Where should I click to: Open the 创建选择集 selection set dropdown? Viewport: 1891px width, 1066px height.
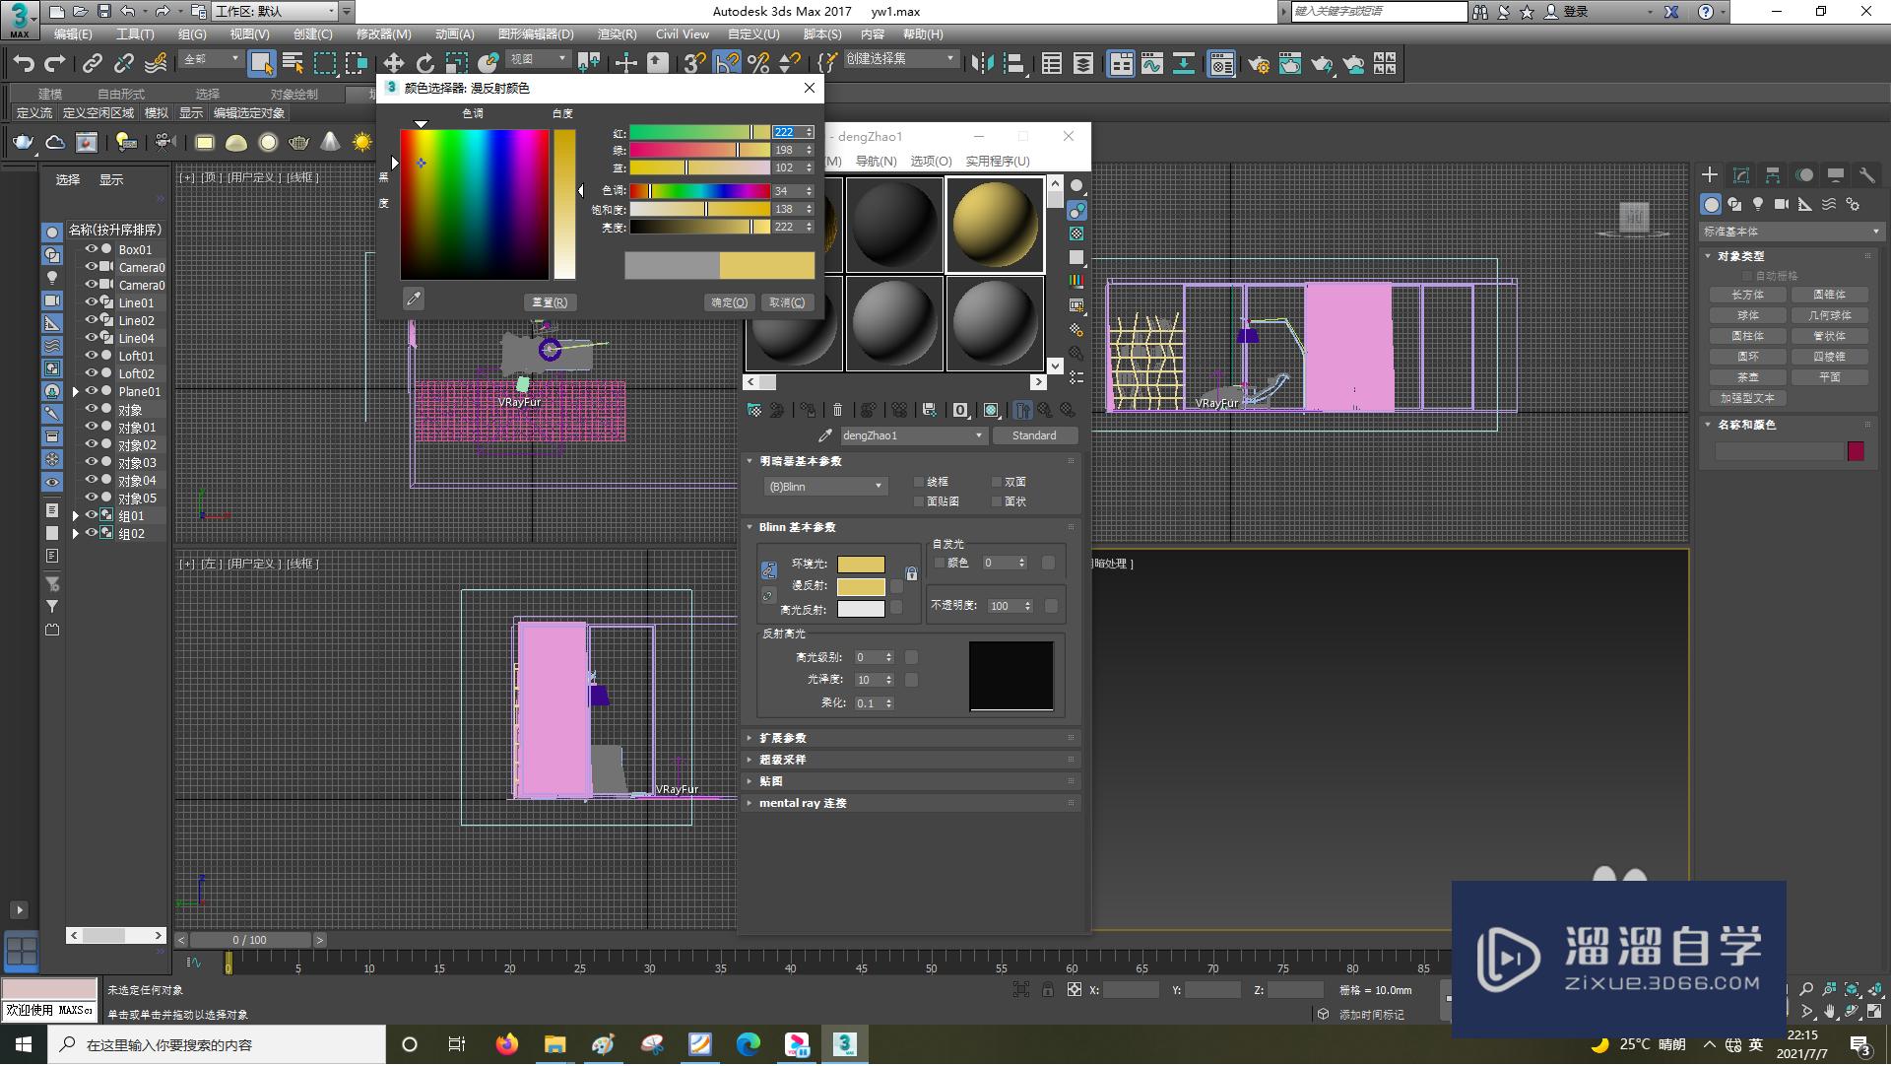(900, 59)
